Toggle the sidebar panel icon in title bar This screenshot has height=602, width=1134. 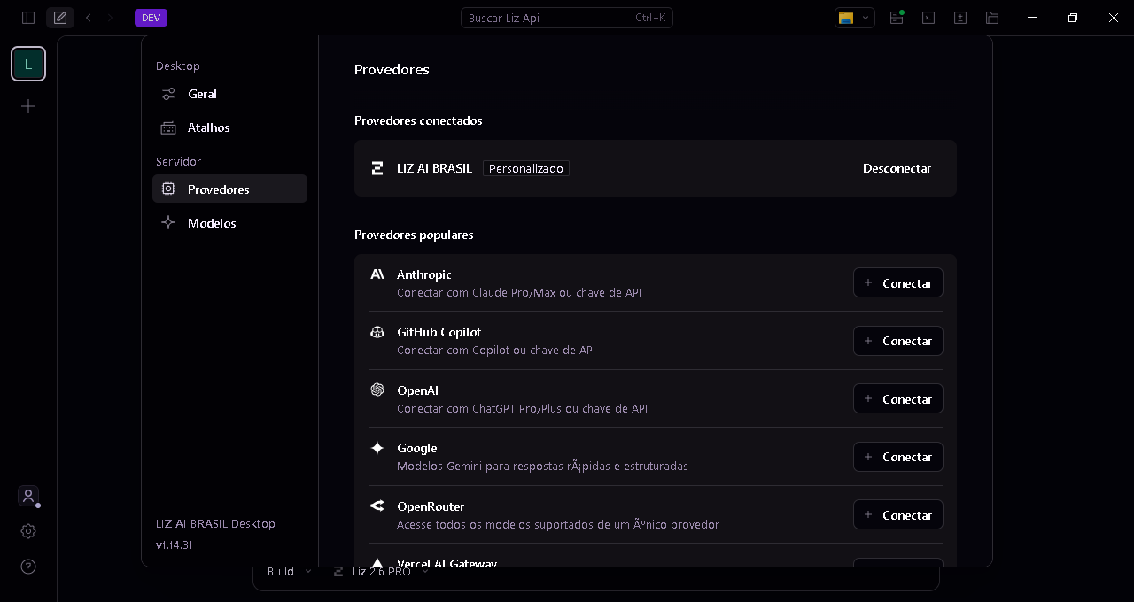pyautogui.click(x=28, y=18)
